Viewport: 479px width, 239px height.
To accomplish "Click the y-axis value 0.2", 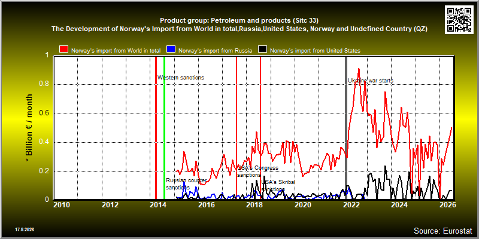I will click(x=44, y=171).
